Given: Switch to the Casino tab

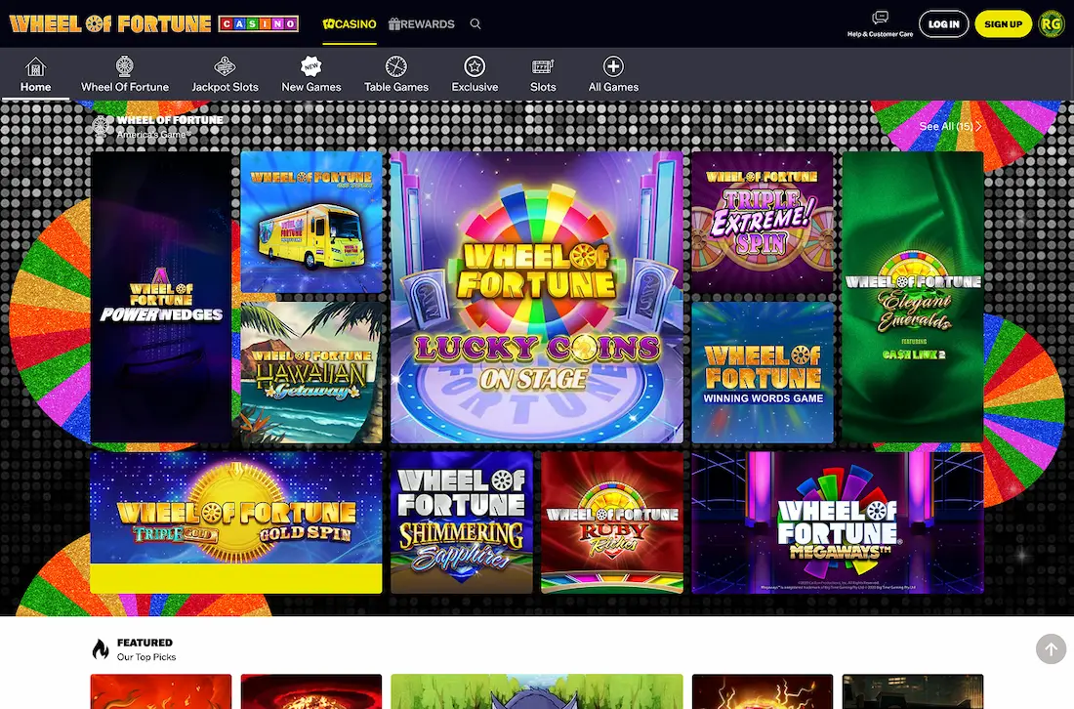Looking at the screenshot, I should (350, 24).
